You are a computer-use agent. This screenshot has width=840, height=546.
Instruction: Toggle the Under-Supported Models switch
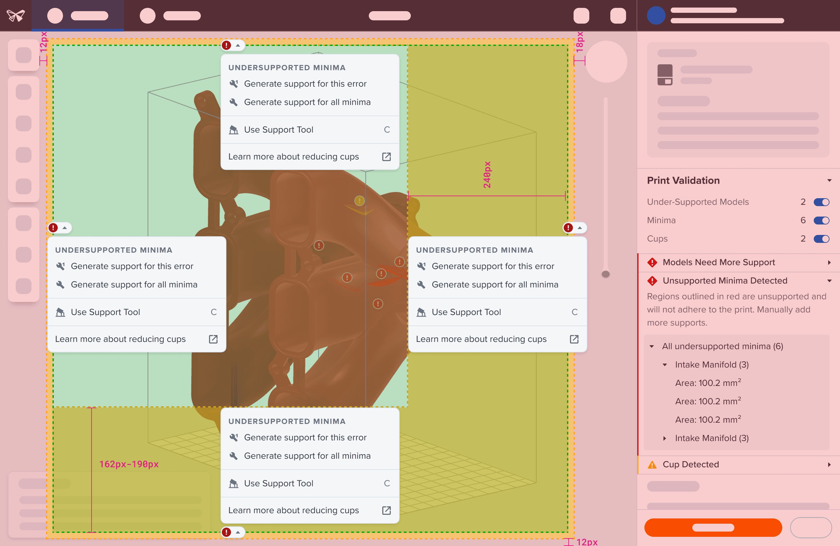821,202
